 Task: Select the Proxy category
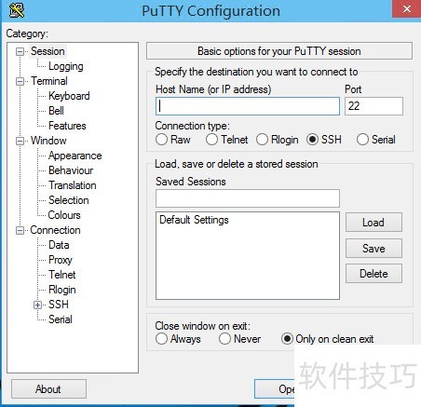click(61, 260)
